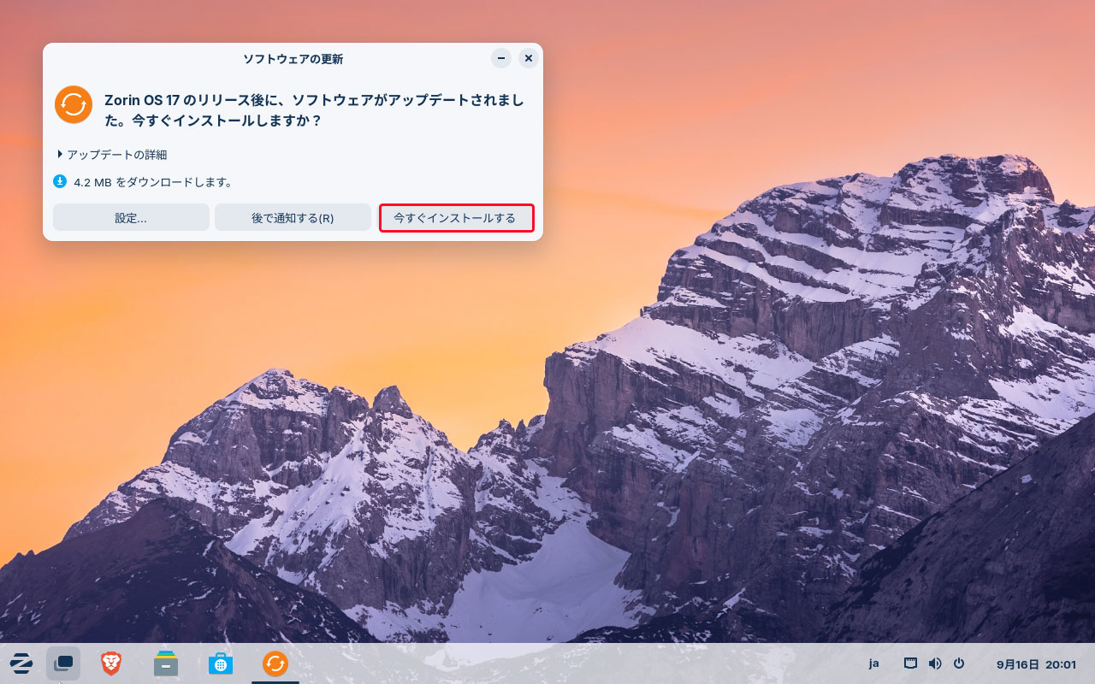Open the Zorin start menu
Screen dimensions: 1095x684
(21, 663)
